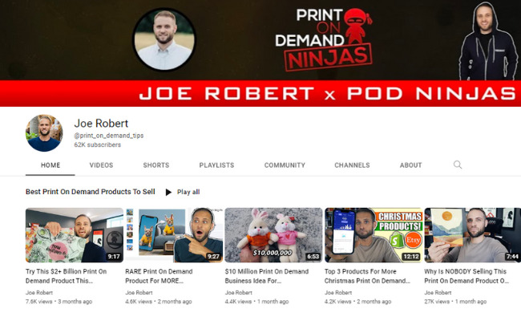Click Joe Robert under the 7.6K views video
The image size is (521, 321).
[39, 293]
